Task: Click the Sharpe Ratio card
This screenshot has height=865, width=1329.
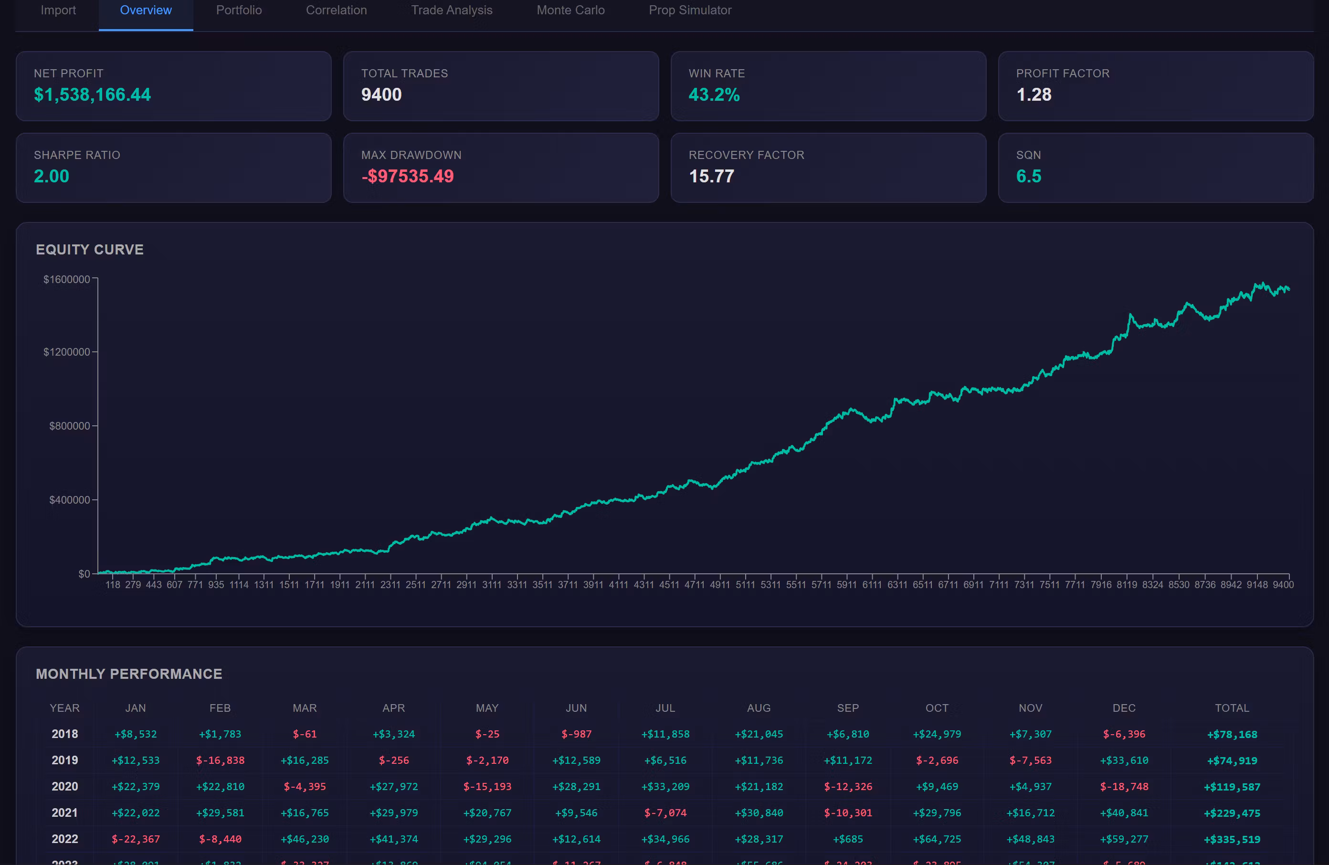Action: click(174, 168)
